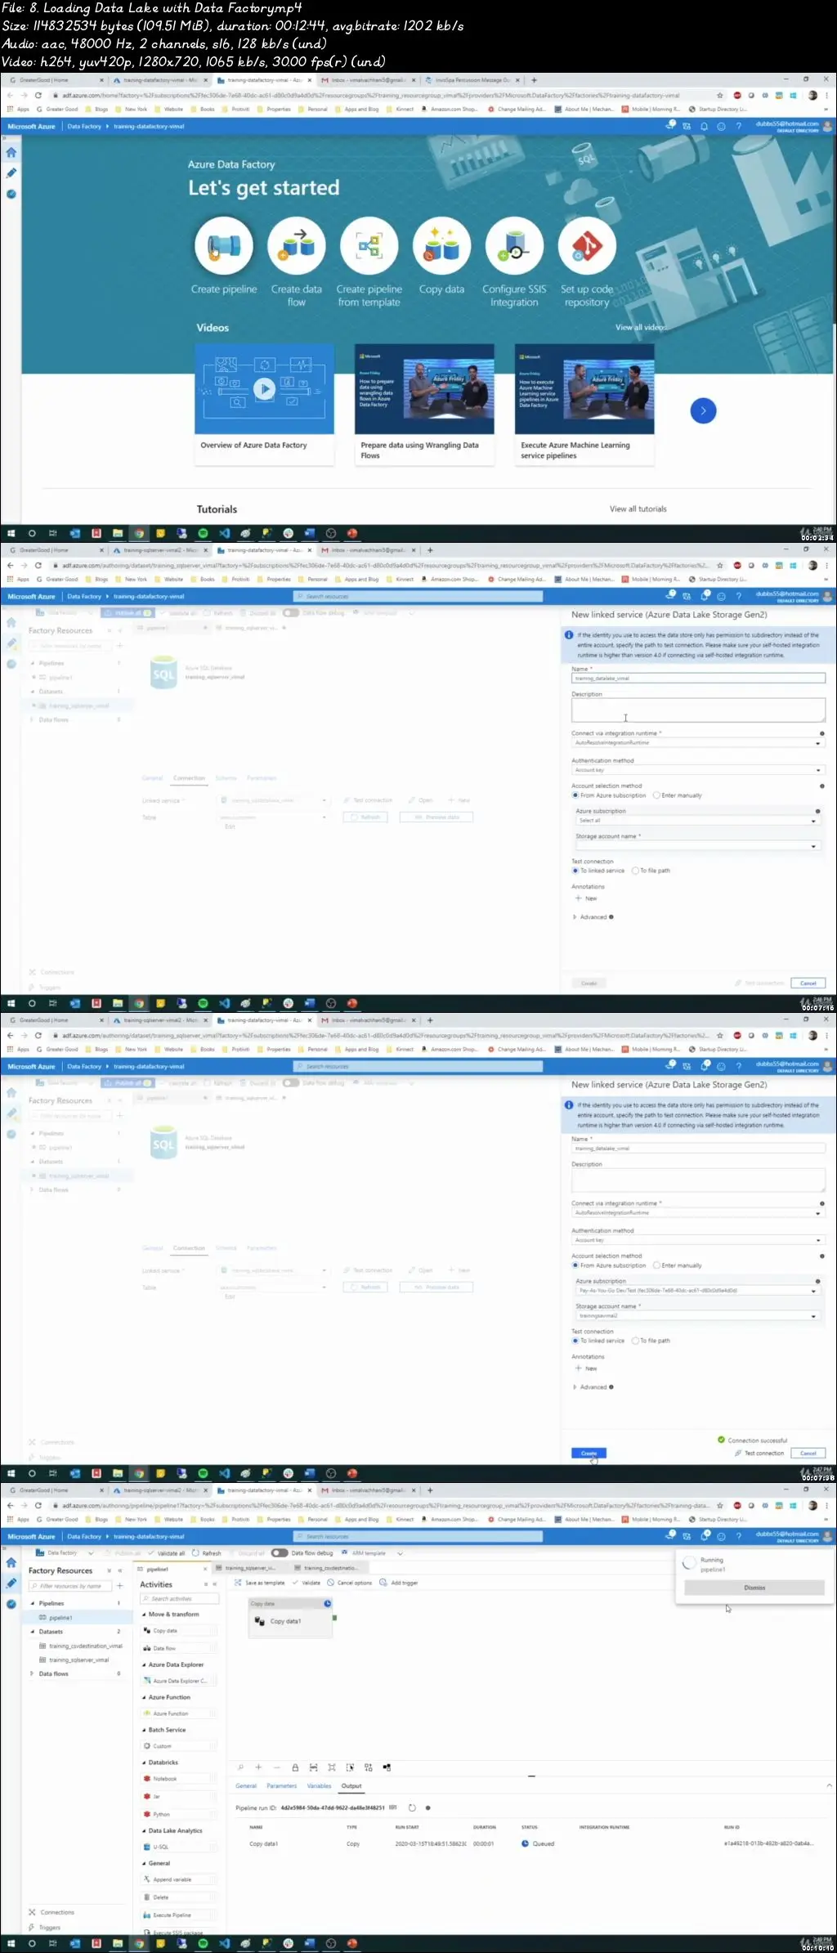Copy the Pipeline run ID with the copy icon
This screenshot has height=1953, width=837.
(393, 1807)
